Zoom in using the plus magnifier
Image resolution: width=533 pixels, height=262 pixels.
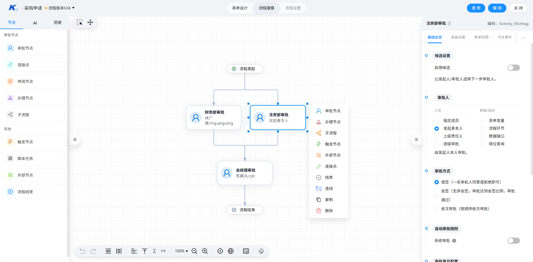[205, 251]
